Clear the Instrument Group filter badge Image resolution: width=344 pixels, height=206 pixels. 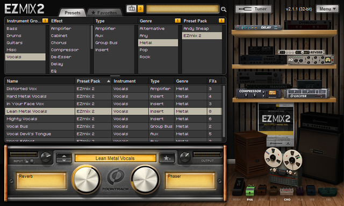[45, 20]
